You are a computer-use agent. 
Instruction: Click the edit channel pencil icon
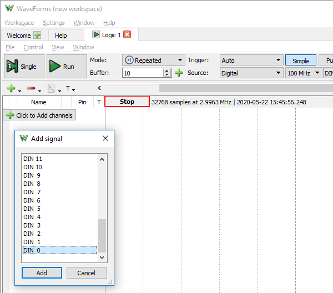point(51,88)
